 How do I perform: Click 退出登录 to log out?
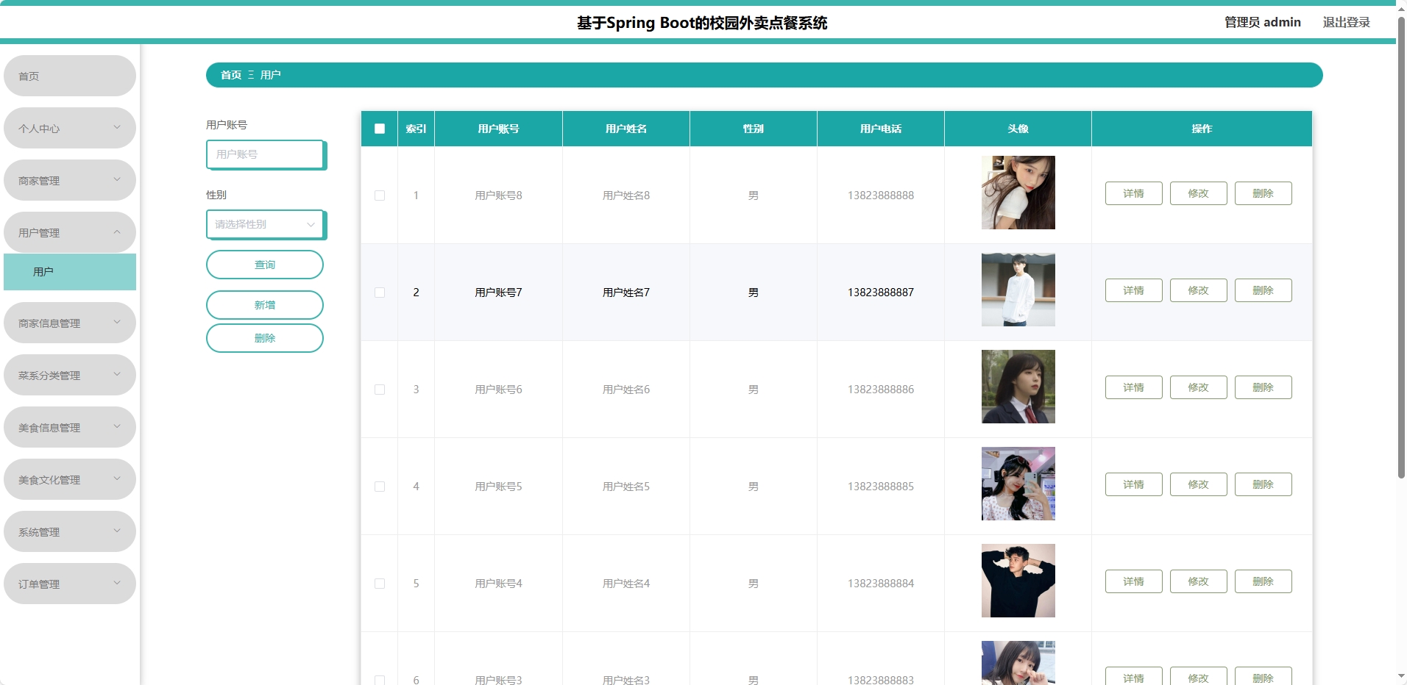1346,22
